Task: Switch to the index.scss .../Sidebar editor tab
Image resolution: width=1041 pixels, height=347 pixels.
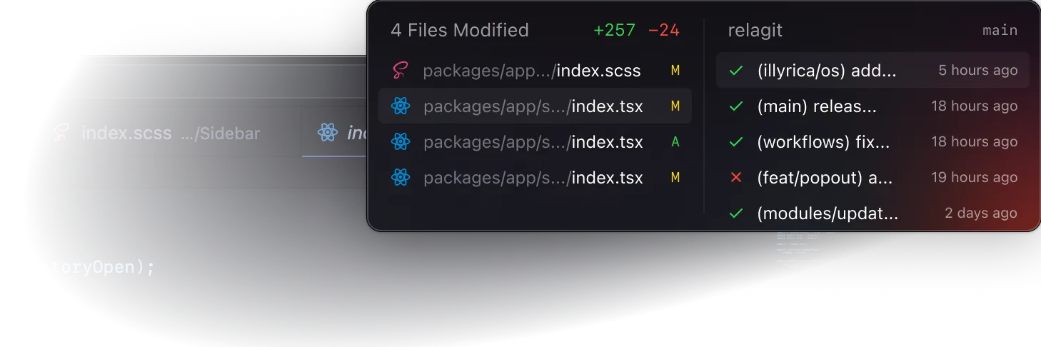Action: pos(157,133)
